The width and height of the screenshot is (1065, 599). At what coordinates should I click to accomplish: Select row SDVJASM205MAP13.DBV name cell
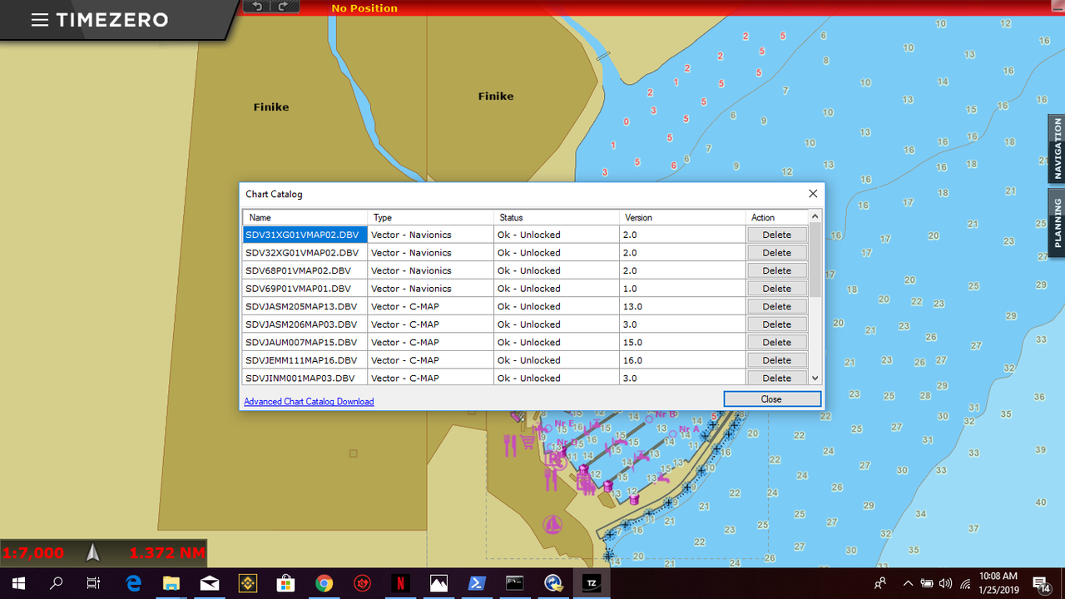coord(305,306)
